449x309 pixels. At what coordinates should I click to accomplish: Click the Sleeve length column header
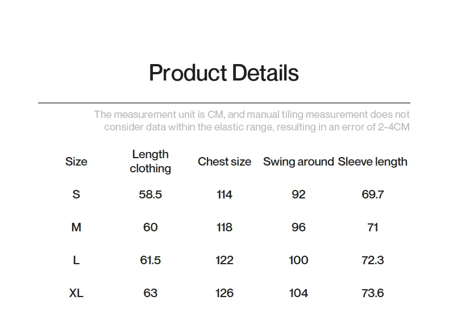(372, 162)
